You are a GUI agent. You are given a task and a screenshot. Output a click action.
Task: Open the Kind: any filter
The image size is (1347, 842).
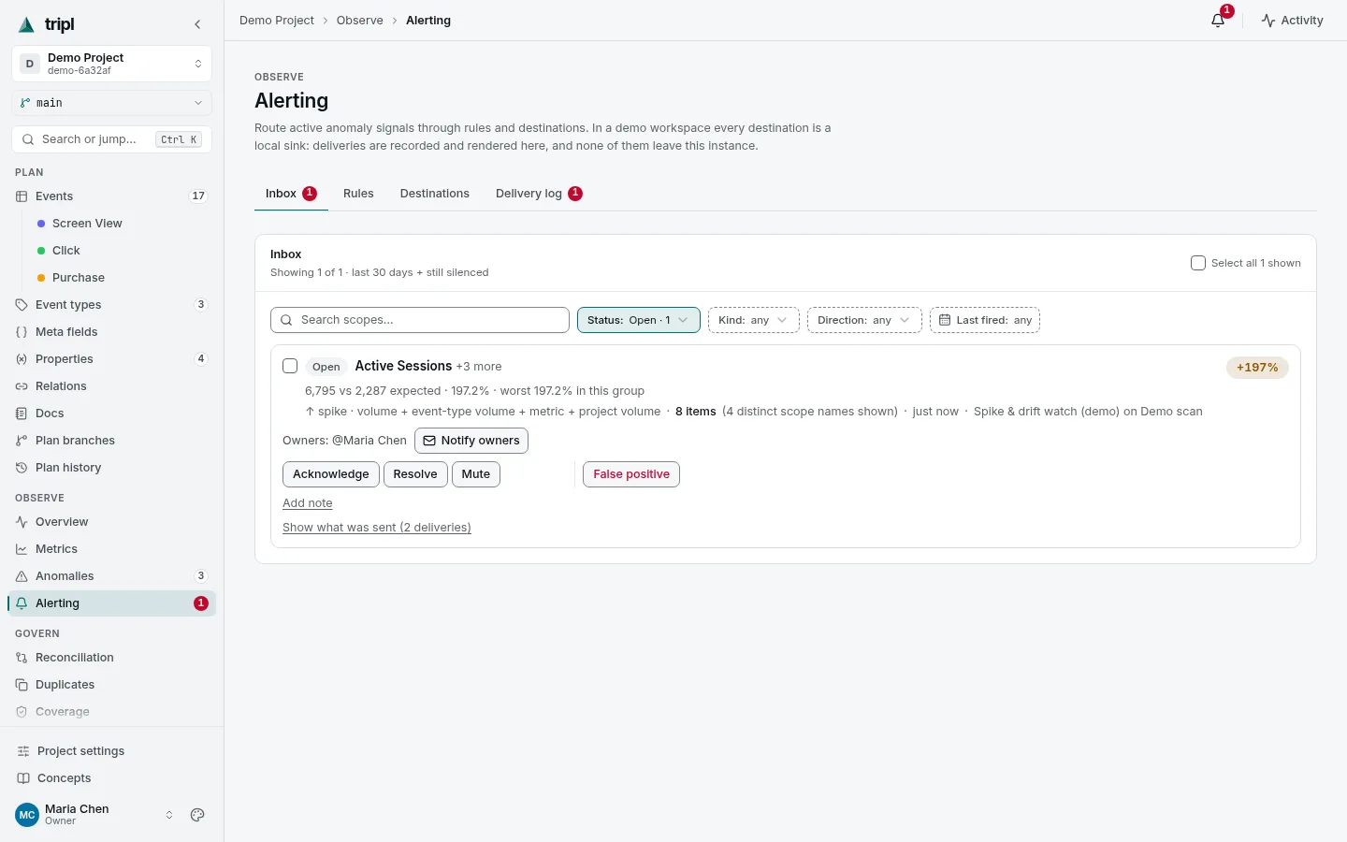tap(753, 320)
